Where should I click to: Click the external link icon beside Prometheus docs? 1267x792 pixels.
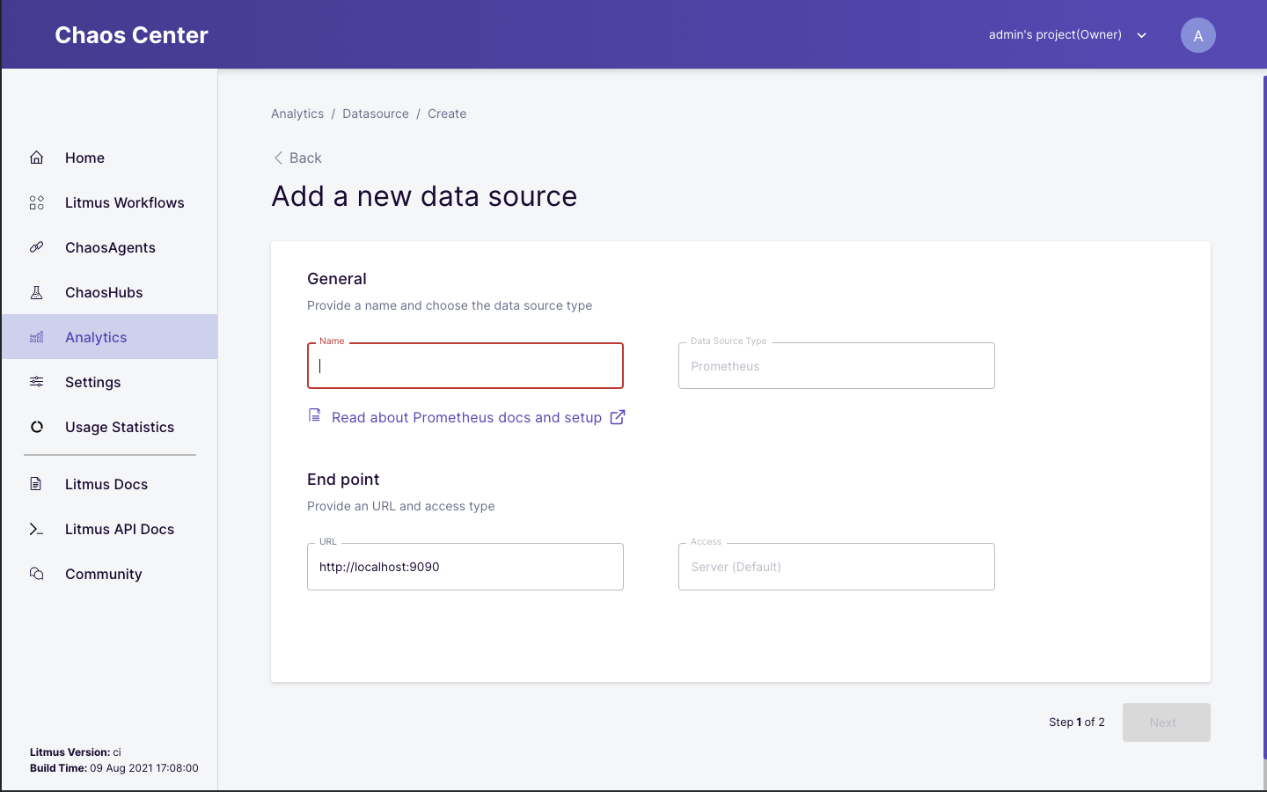(618, 417)
